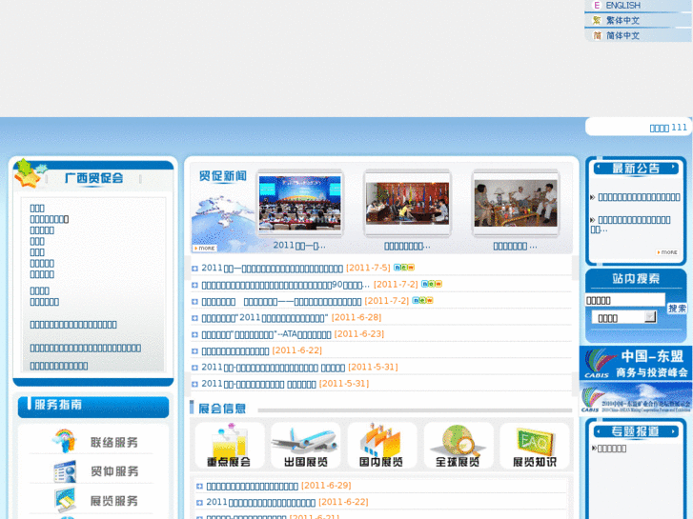Image resolution: width=693 pixels, height=519 pixels.
Task: Click the 全球展览 globe icon
Action: click(x=458, y=445)
